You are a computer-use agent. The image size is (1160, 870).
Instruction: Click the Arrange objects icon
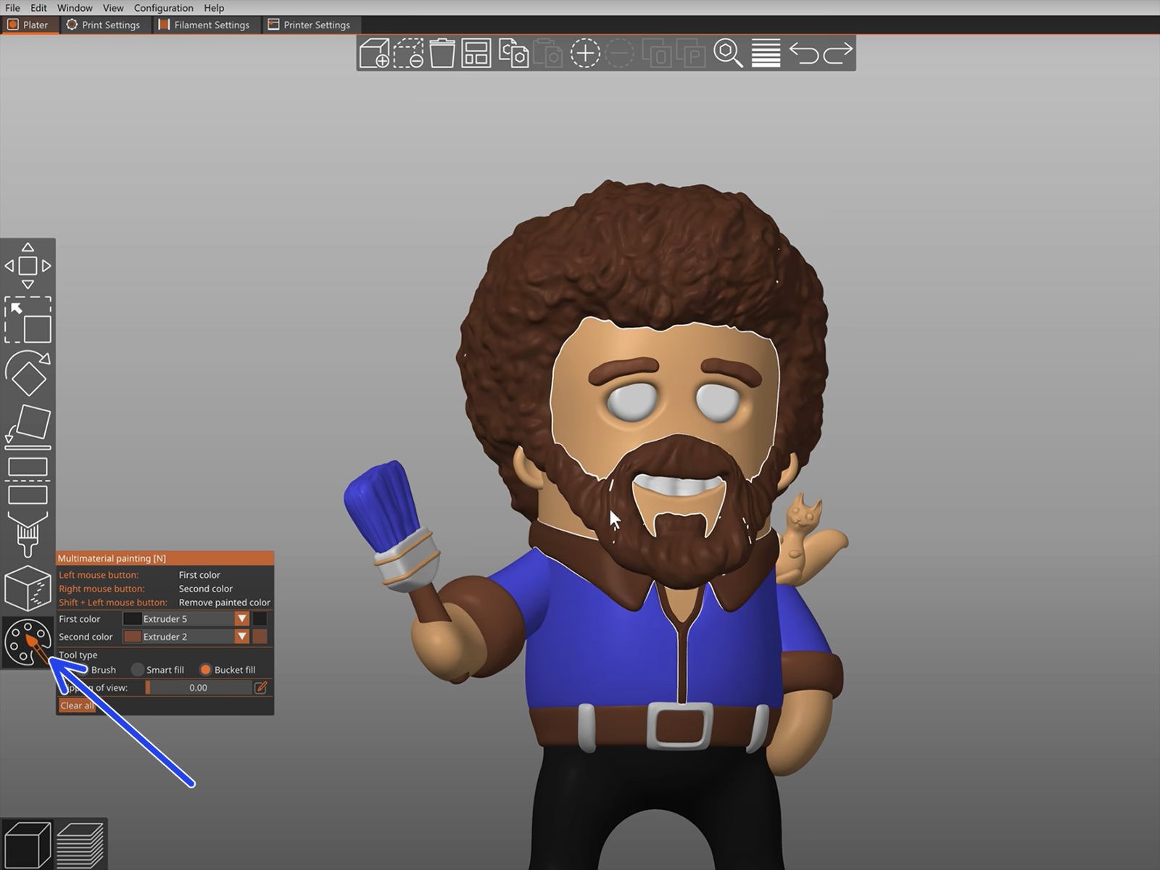(476, 54)
